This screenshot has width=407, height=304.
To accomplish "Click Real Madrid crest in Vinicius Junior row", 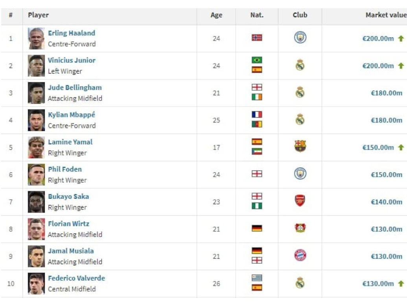I will tap(300, 65).
